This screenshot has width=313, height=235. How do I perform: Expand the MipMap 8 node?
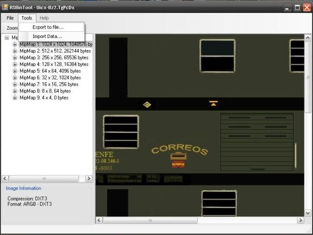pos(15,91)
